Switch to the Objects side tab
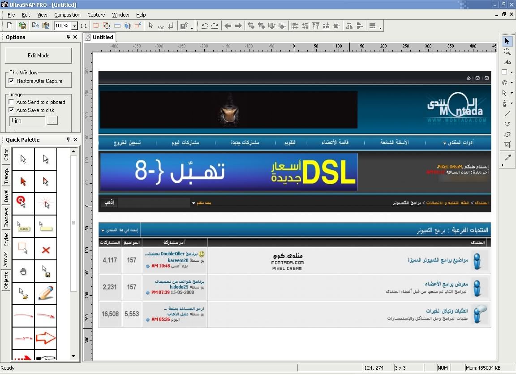 click(x=6, y=280)
